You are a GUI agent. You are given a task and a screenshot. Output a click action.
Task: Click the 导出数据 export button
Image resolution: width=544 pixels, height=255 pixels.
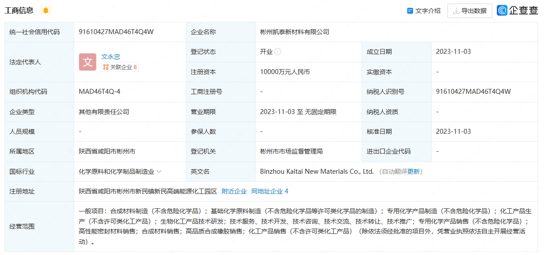470,11
